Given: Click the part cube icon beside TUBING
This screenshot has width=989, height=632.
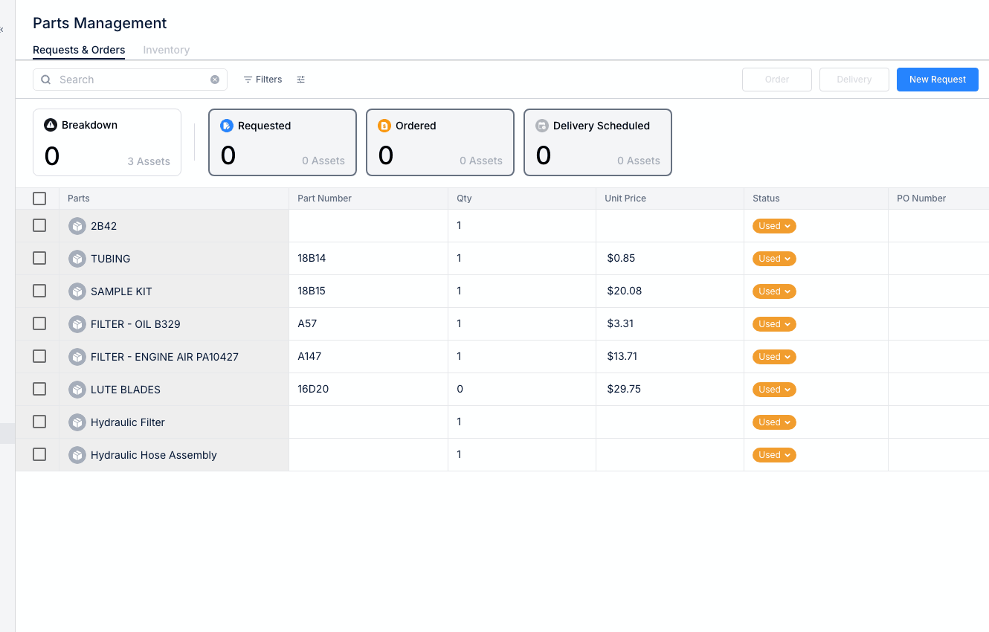Looking at the screenshot, I should (77, 258).
